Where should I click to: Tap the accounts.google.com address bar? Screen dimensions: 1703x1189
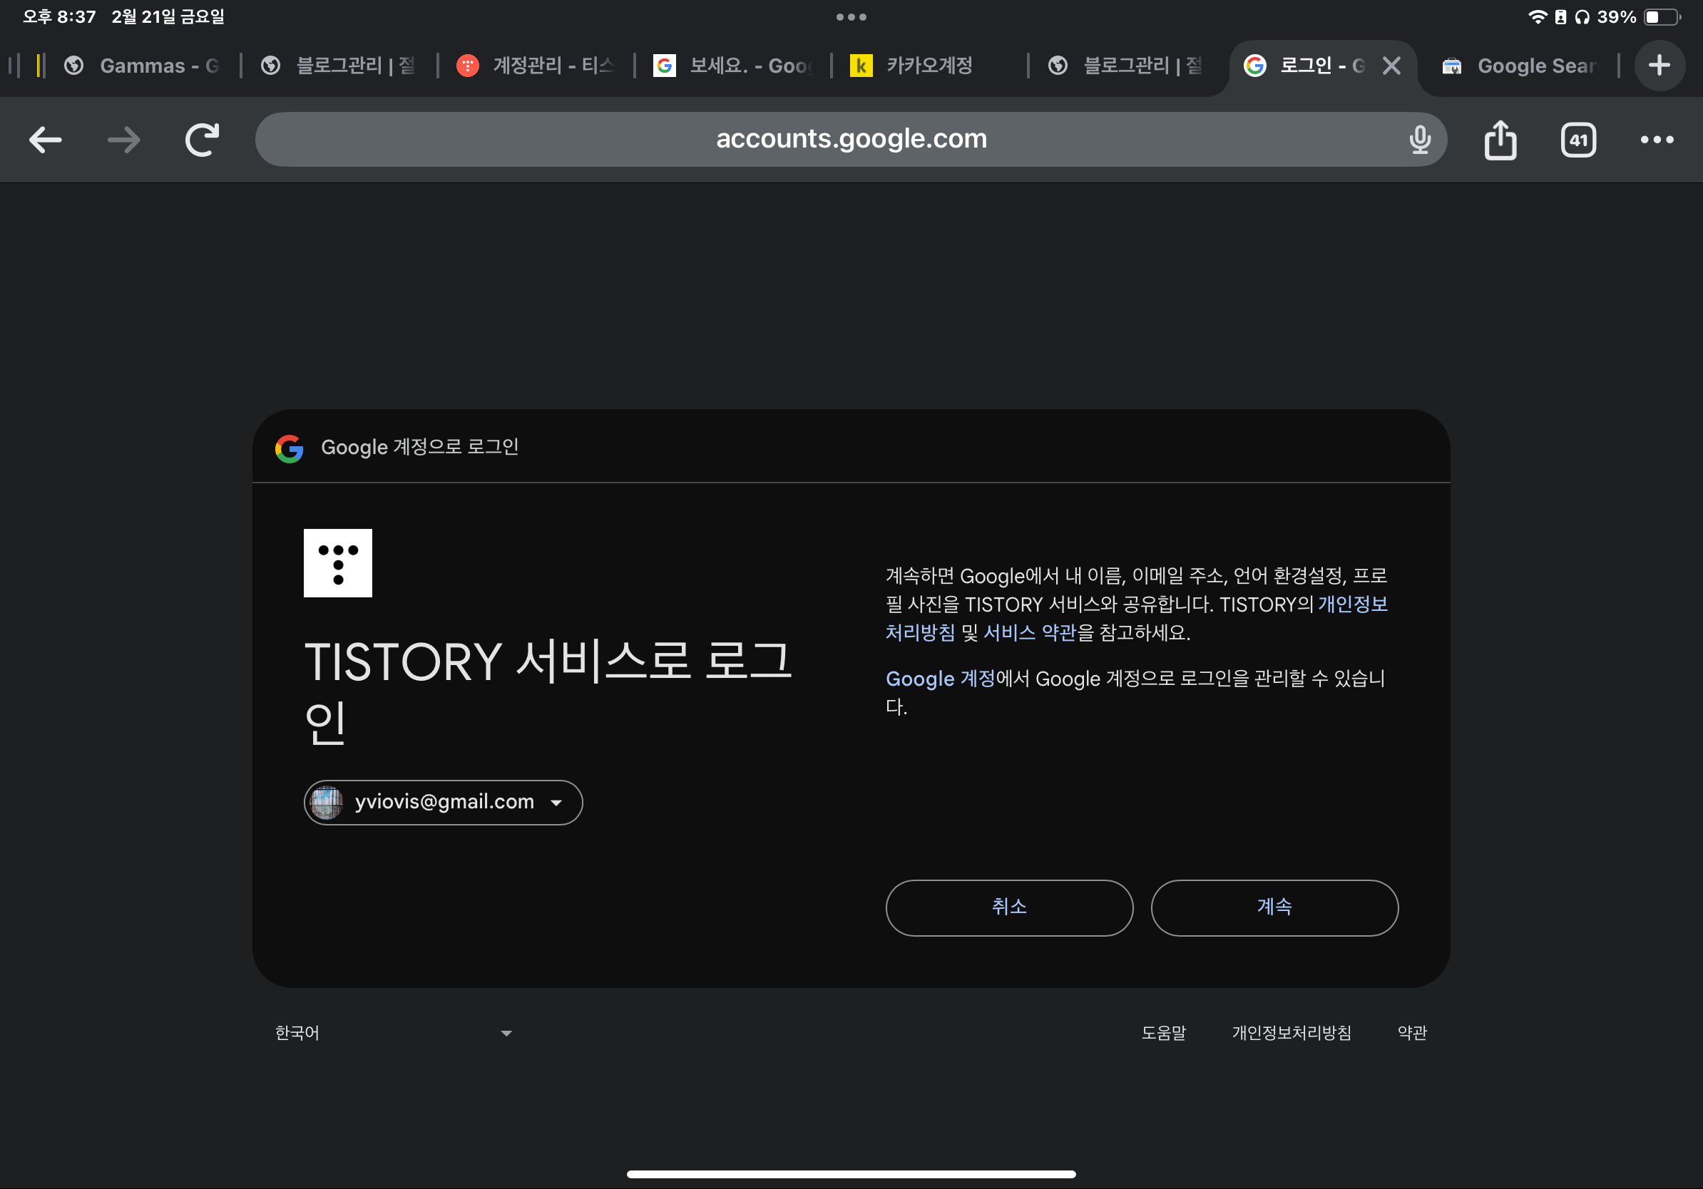851,140
